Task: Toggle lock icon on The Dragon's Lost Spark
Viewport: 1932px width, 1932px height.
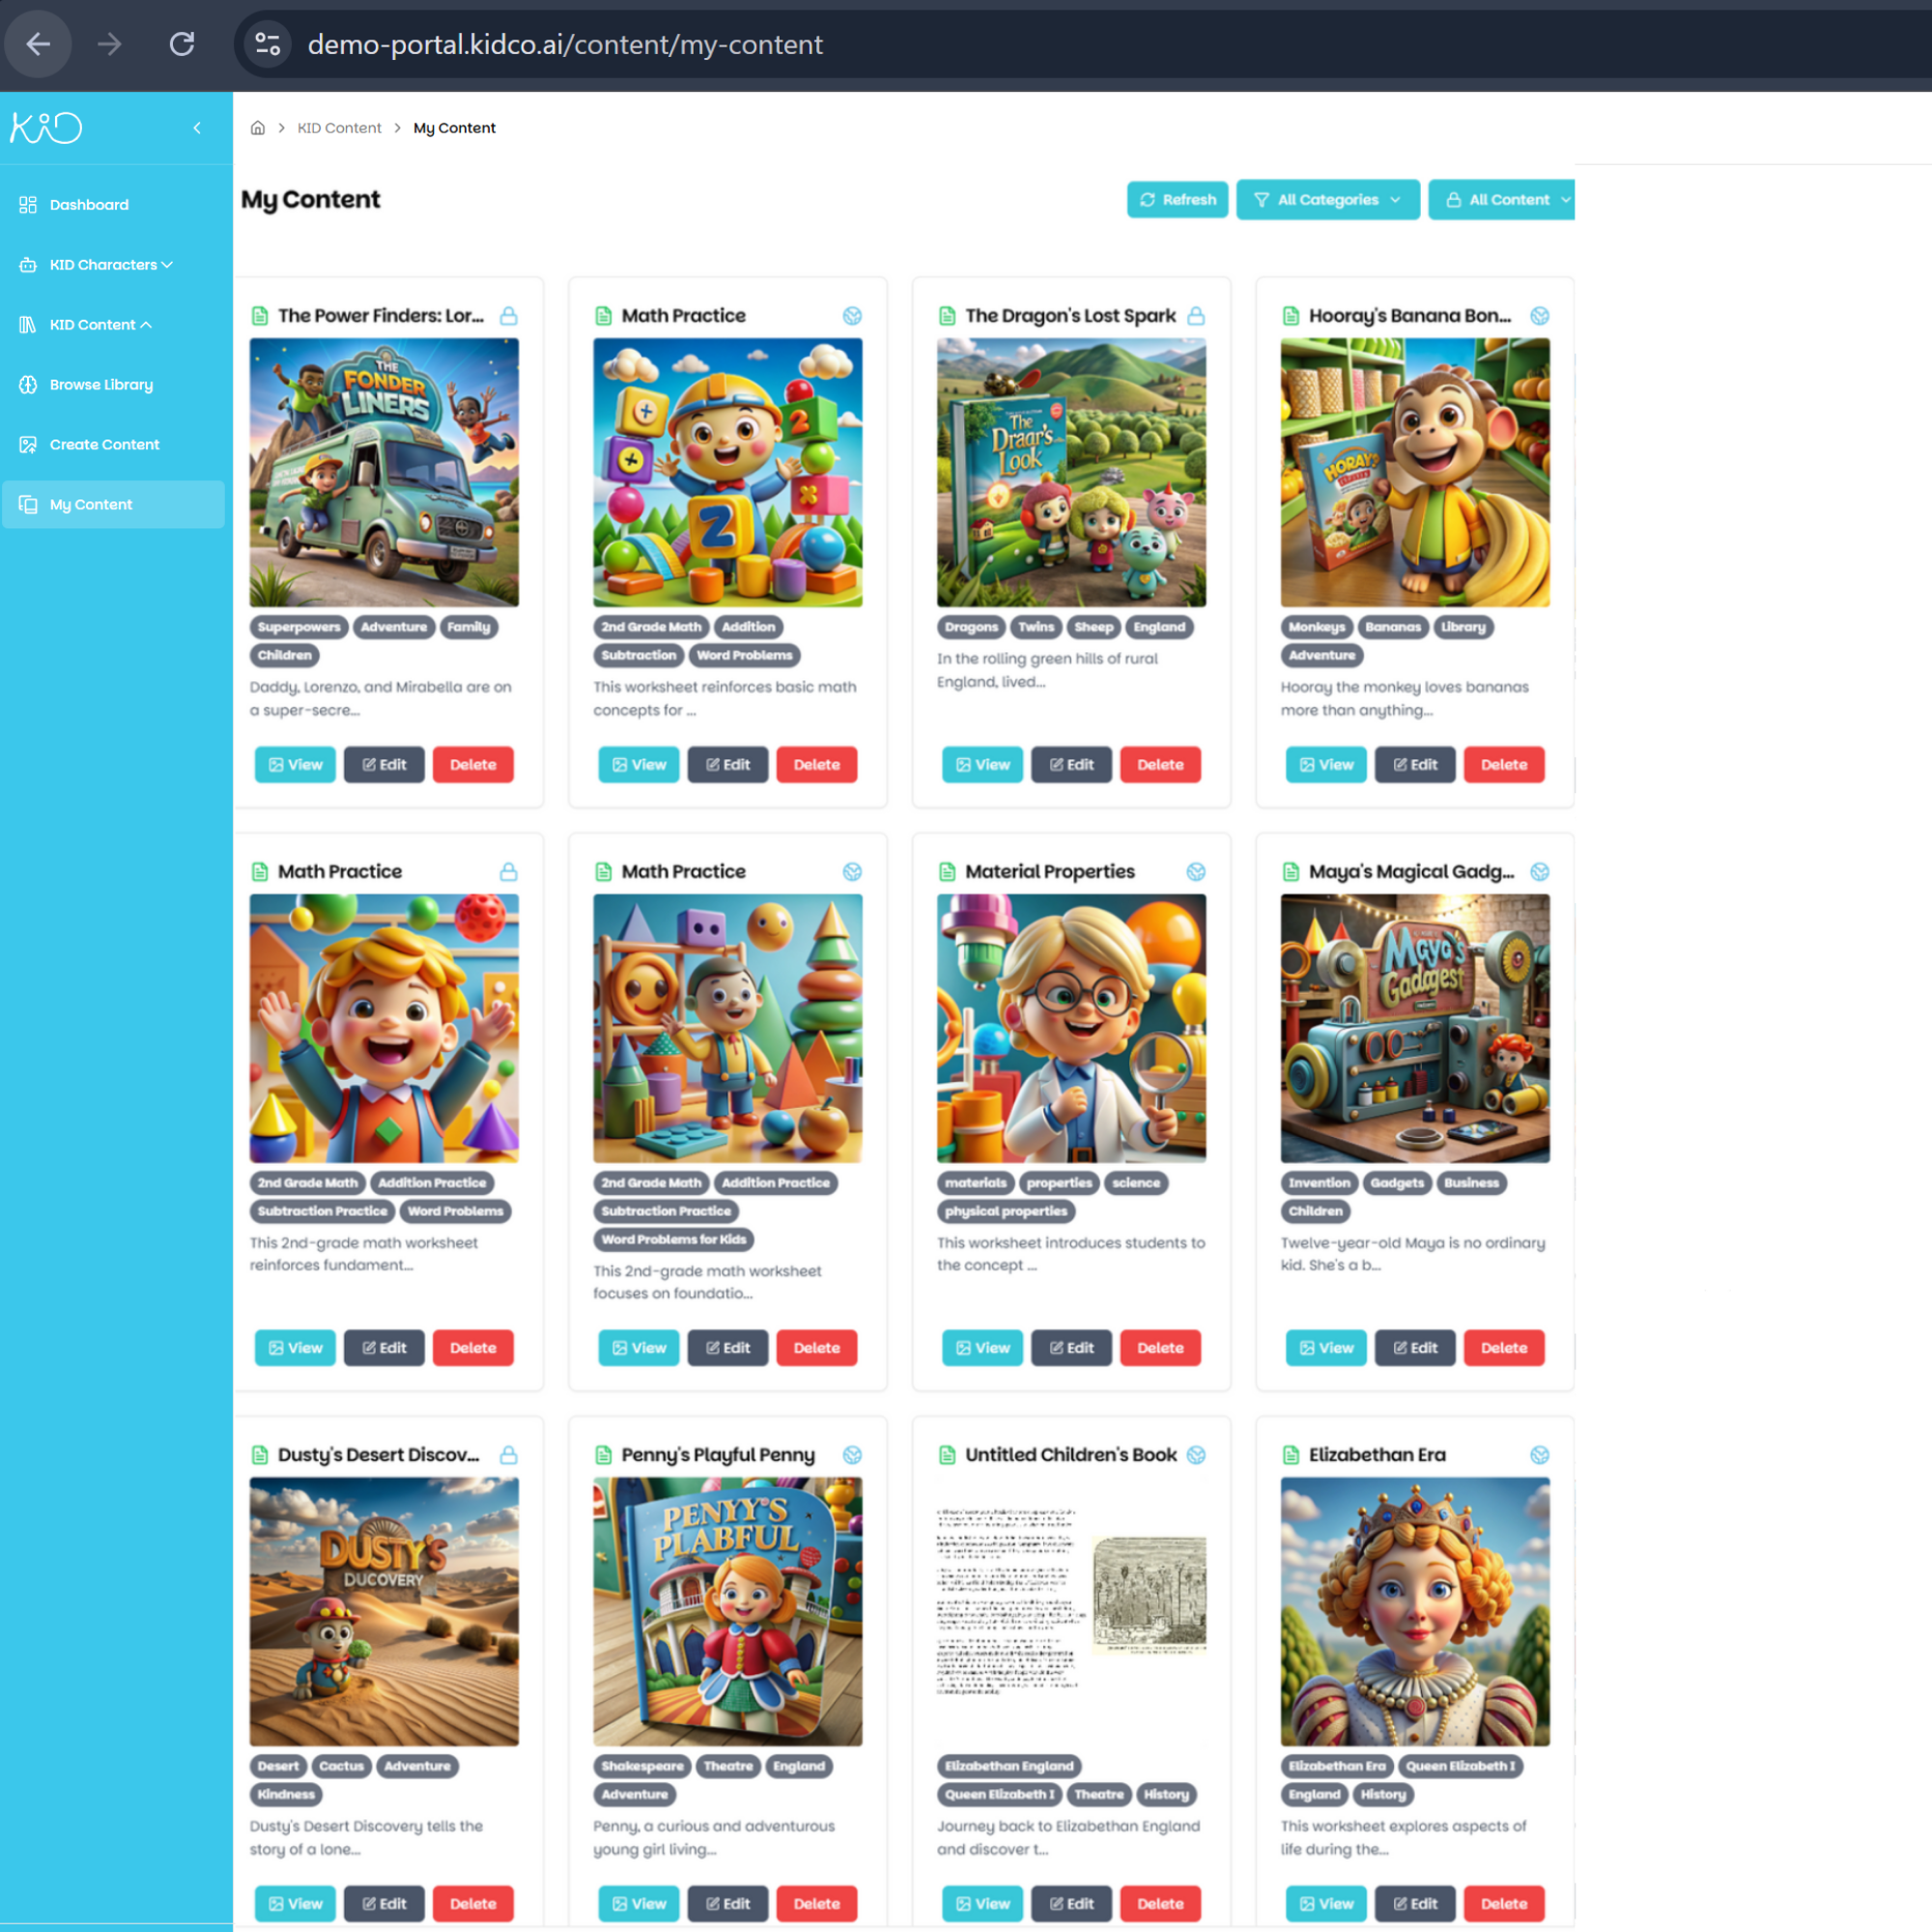Action: 1196,316
